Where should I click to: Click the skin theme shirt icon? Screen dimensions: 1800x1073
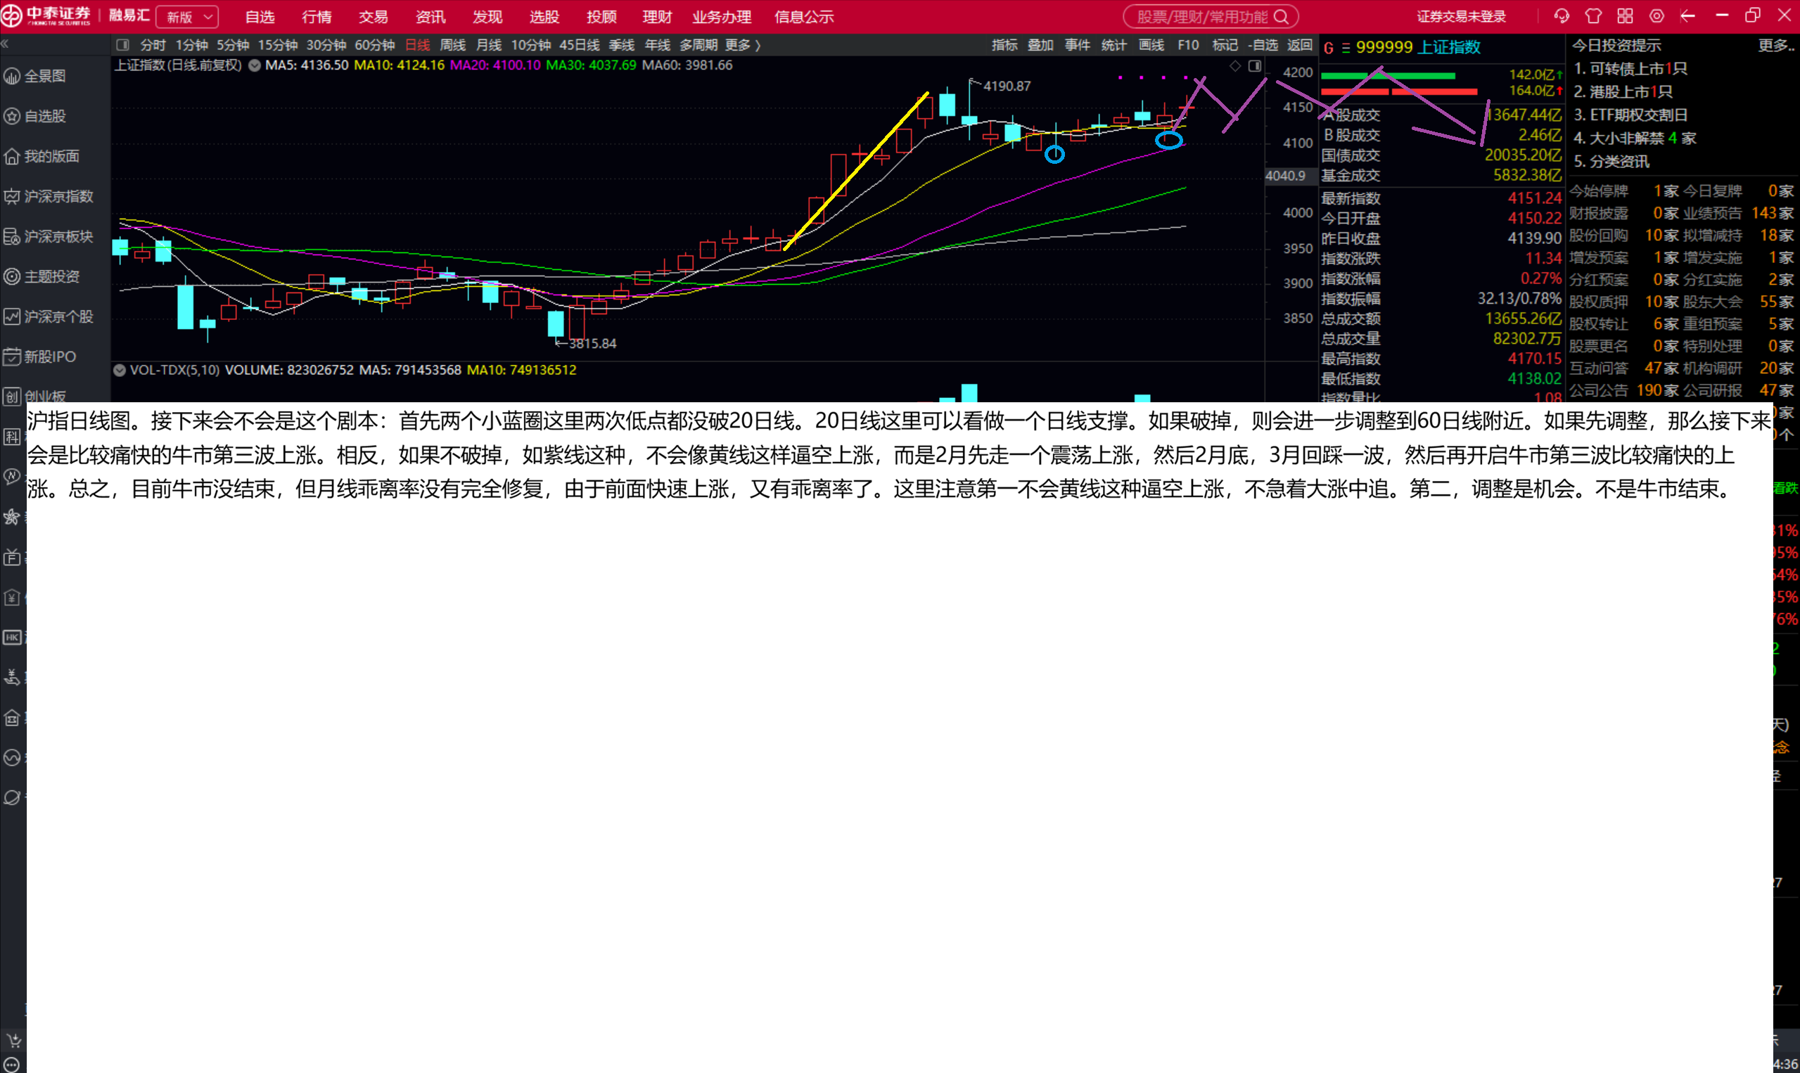(x=1593, y=16)
